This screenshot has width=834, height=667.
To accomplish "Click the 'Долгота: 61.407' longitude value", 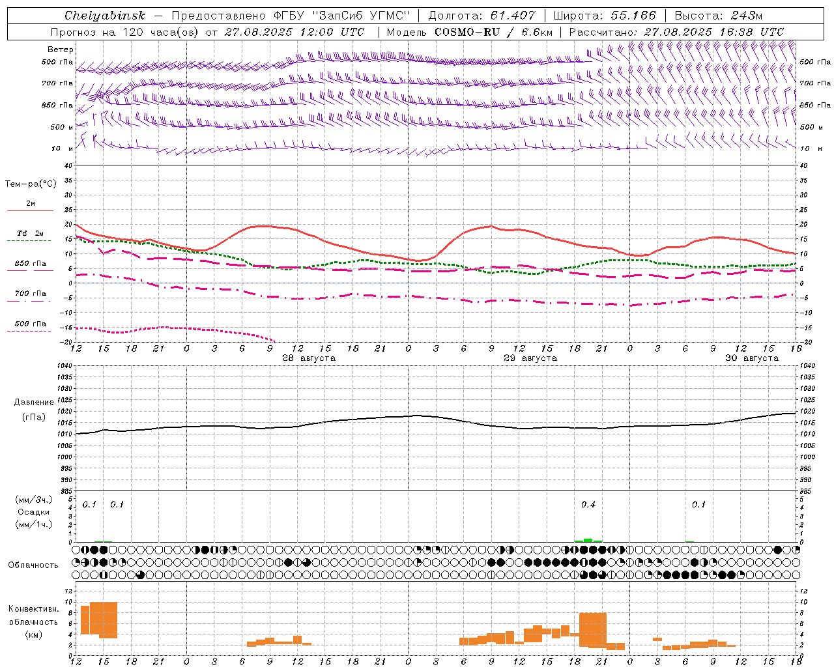I will [482, 16].
